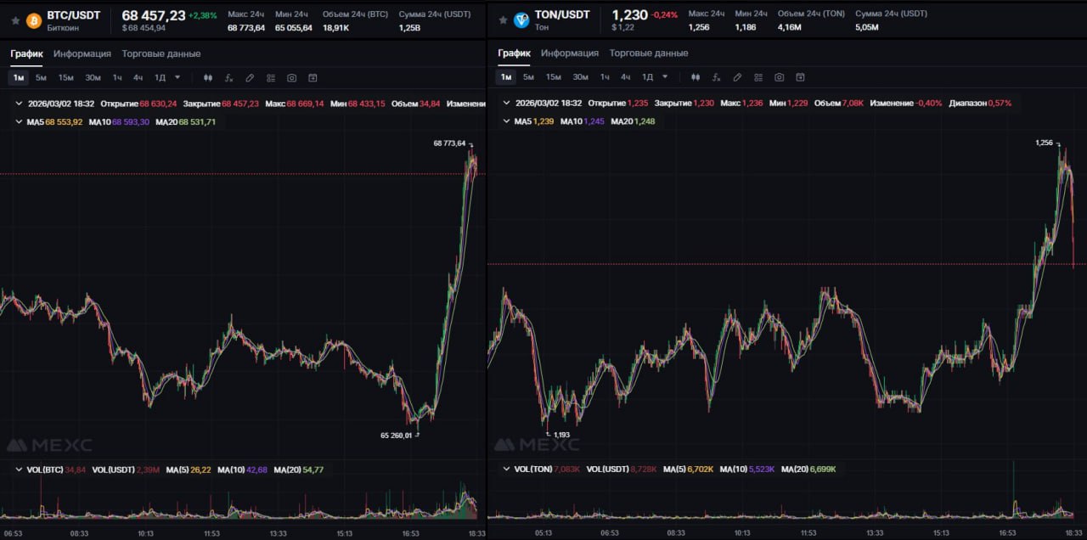
Task: Open indicators (fx) on TON chart
Action: [x=716, y=77]
